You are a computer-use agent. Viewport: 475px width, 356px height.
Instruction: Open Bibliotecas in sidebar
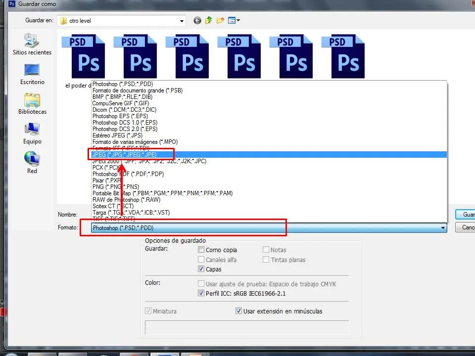tap(32, 104)
